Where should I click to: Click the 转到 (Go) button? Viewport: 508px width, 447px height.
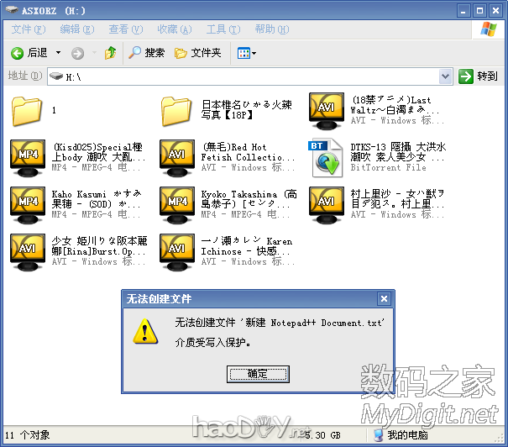(x=479, y=76)
